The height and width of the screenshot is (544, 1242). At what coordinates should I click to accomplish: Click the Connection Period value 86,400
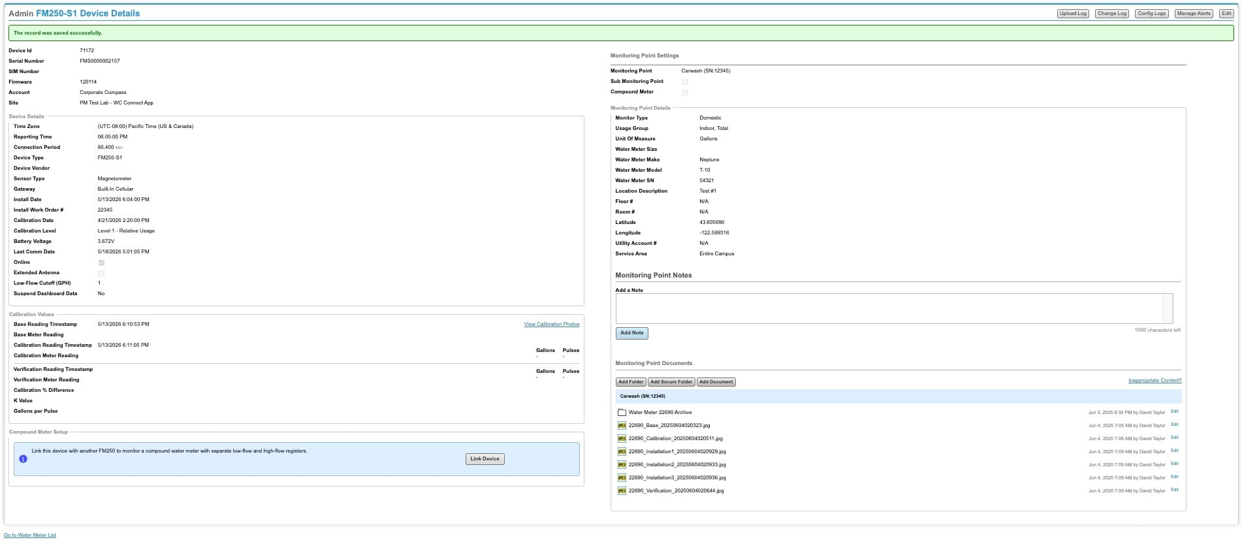pos(105,148)
